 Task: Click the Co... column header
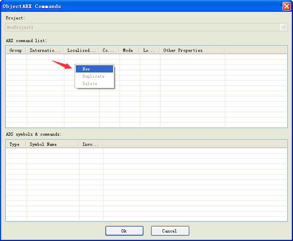[x=109, y=50]
